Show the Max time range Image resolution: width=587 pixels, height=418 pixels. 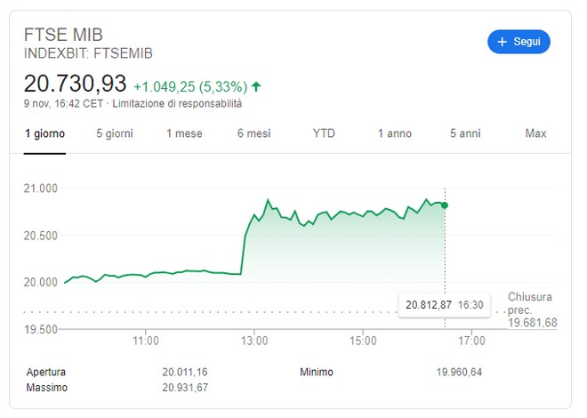coord(535,133)
